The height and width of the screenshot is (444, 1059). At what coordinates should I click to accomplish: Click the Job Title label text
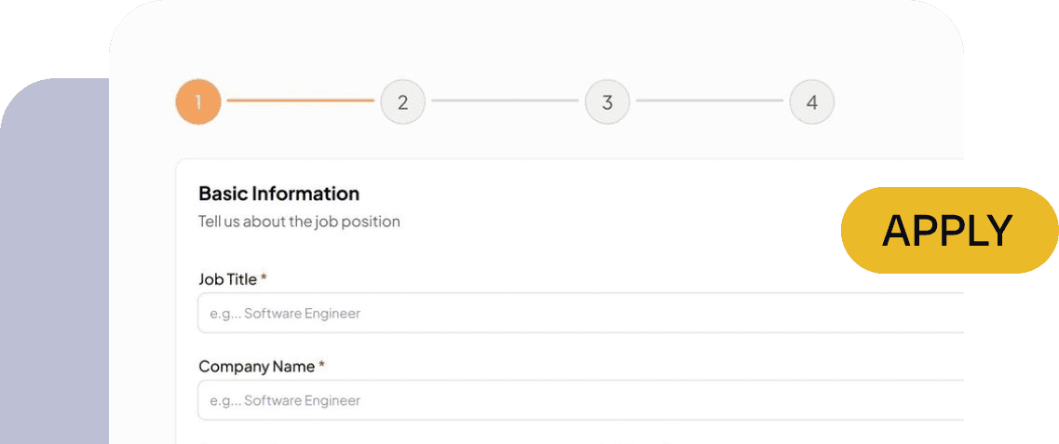(227, 279)
